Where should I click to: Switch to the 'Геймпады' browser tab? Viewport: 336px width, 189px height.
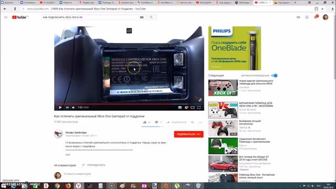[244, 3]
